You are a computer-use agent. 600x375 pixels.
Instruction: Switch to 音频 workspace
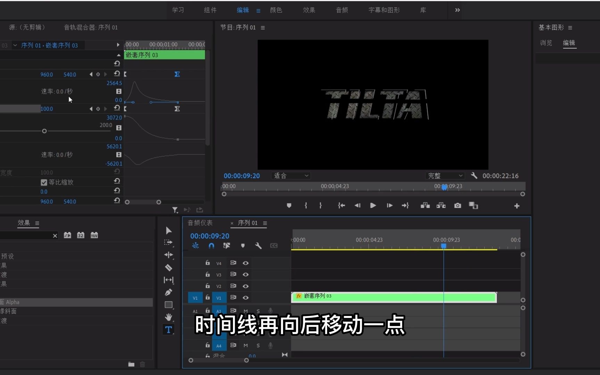point(342,10)
